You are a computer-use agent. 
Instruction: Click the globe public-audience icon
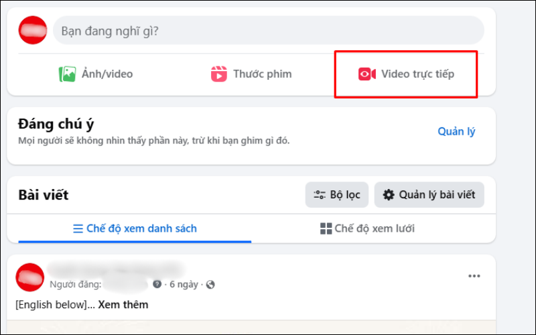210,284
